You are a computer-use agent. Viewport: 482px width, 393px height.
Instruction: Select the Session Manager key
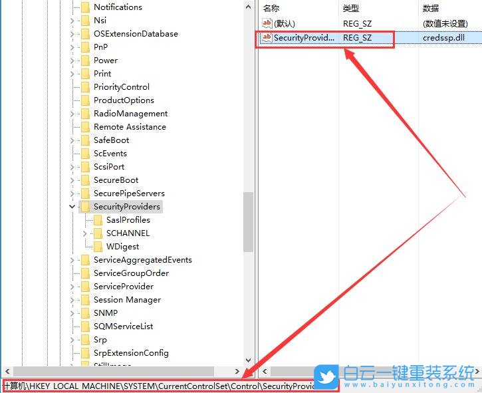click(127, 300)
